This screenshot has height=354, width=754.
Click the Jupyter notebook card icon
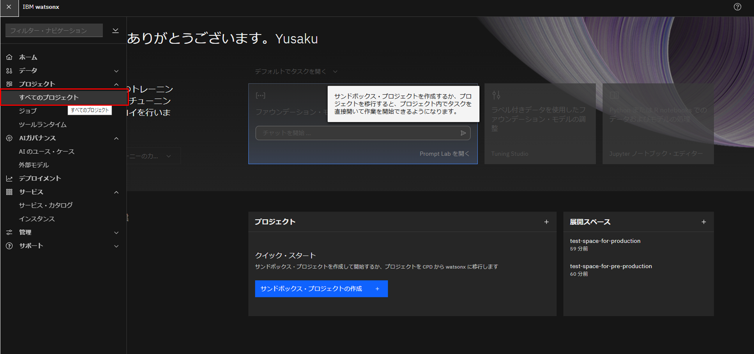click(x=614, y=95)
